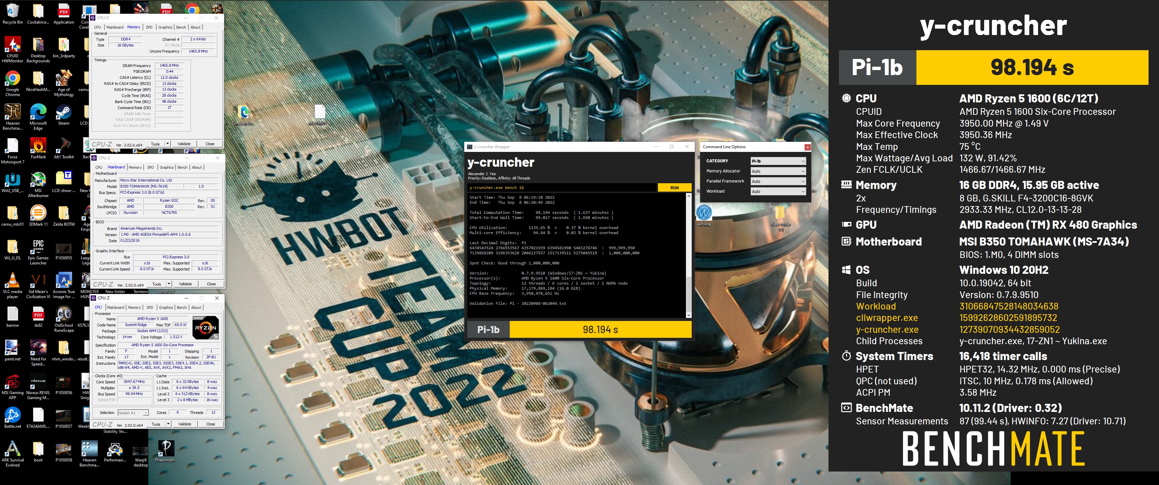
Task: Open the WiiU_USB desktop shortcut
Action: [x=12, y=182]
